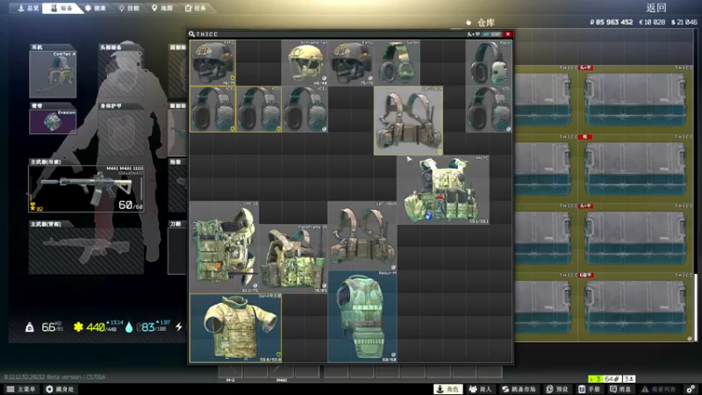Select the AACPC plate carrier
Image resolution: width=702 pixels, height=395 pixels.
point(443,190)
